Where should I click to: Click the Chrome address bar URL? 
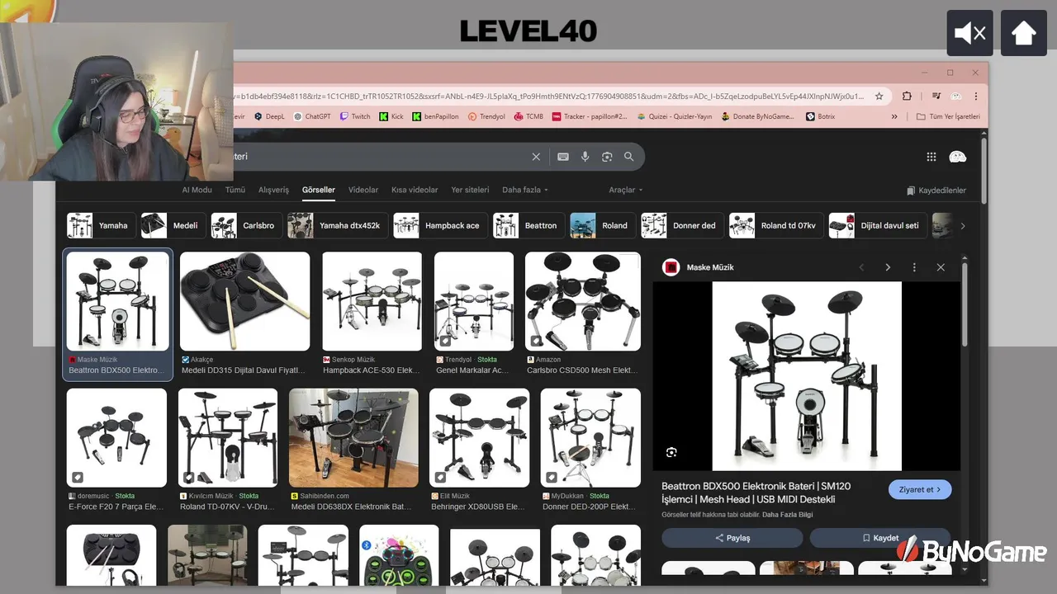(x=549, y=96)
